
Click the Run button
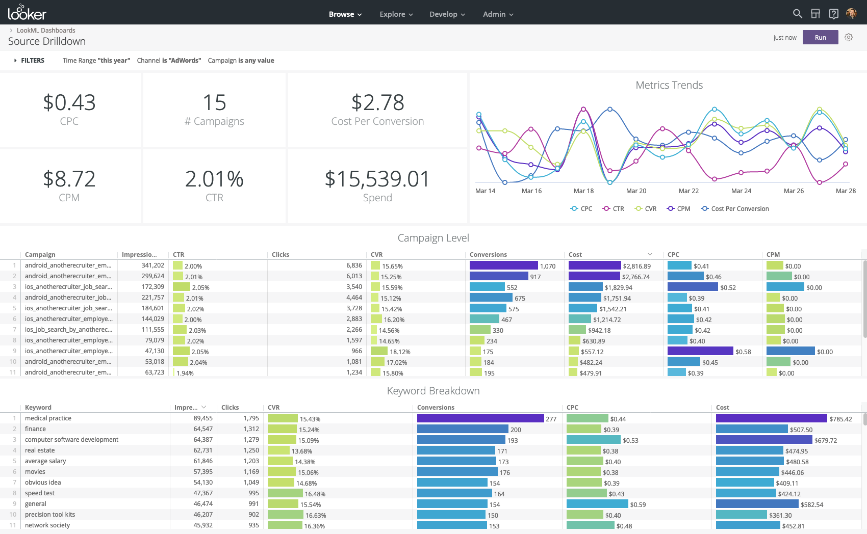820,37
